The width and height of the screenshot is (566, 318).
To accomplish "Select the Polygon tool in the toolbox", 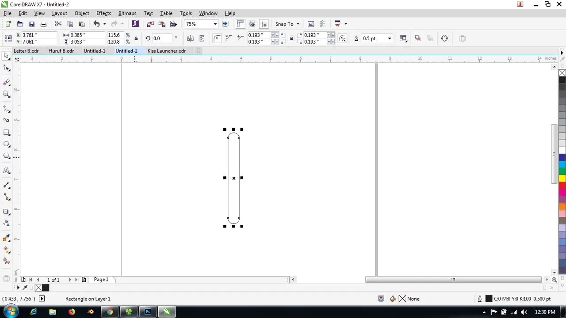I will 7,156.
